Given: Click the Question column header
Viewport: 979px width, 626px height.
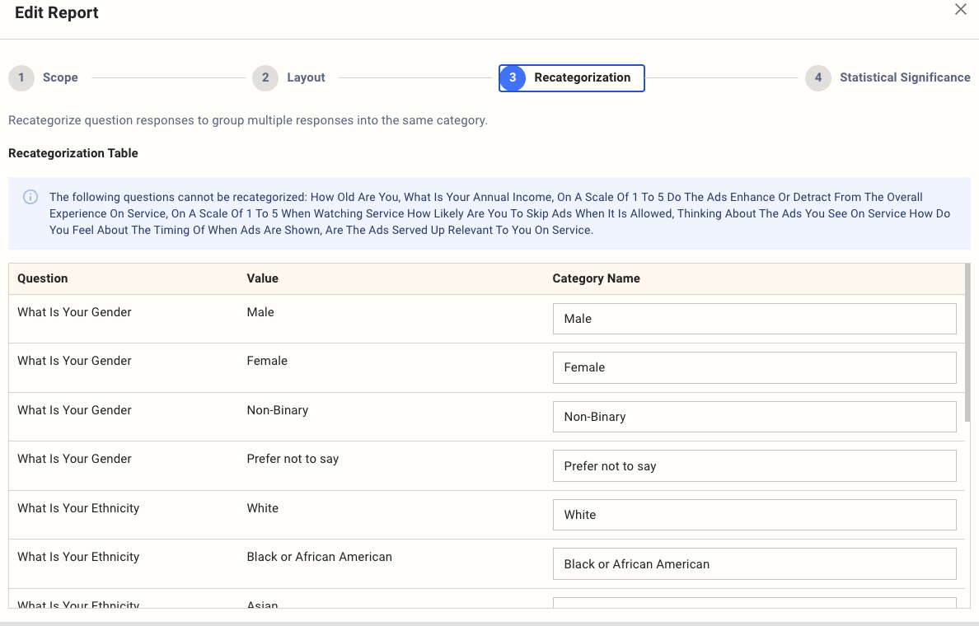Looking at the screenshot, I should point(42,278).
